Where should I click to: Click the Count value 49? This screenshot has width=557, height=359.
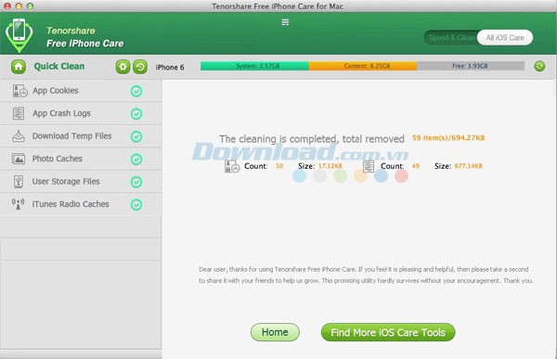(x=416, y=166)
